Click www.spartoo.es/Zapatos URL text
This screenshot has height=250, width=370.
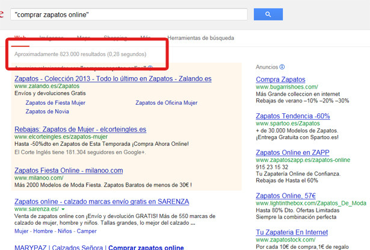click(288, 123)
